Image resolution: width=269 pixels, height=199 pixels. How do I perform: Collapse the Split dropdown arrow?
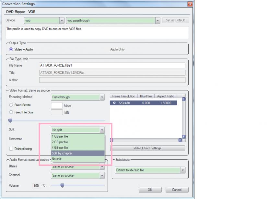tap(102, 130)
